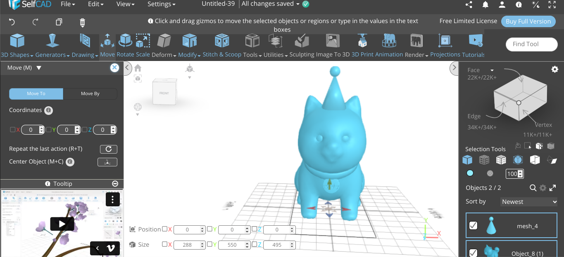Open the Settings menu
This screenshot has height=257, width=564.
pyautogui.click(x=162, y=4)
